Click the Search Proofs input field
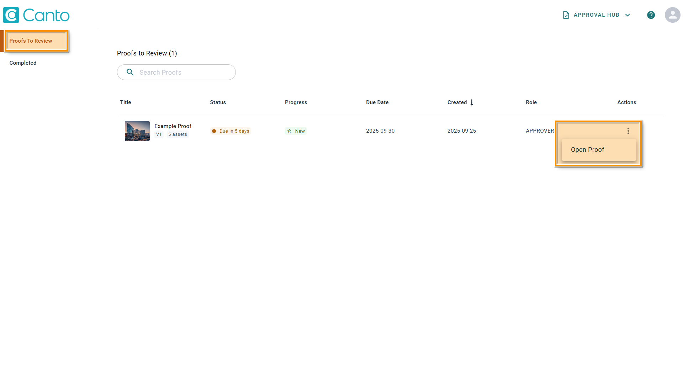The height and width of the screenshot is (384, 683). pos(176,72)
